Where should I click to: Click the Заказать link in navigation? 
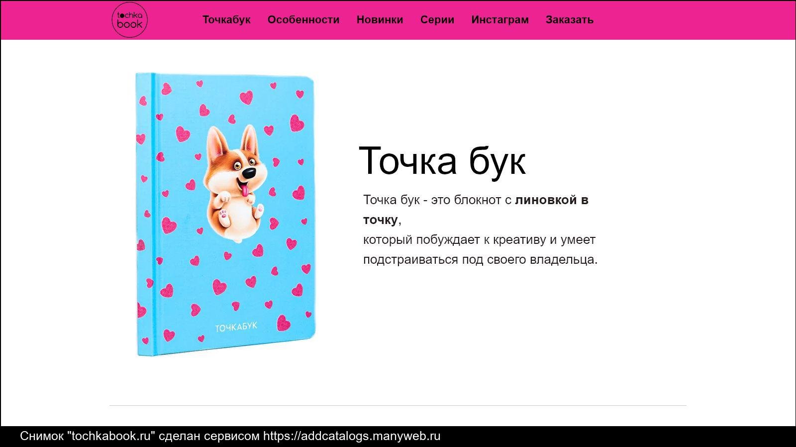[570, 20]
